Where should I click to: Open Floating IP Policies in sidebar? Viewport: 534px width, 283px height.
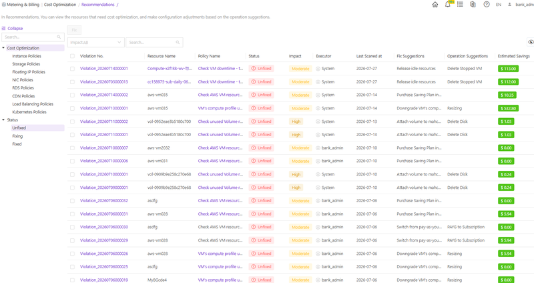pyautogui.click(x=29, y=72)
